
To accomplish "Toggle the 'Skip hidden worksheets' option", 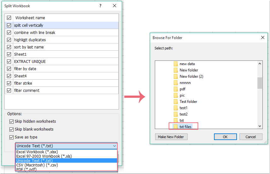I will [x=12, y=121].
